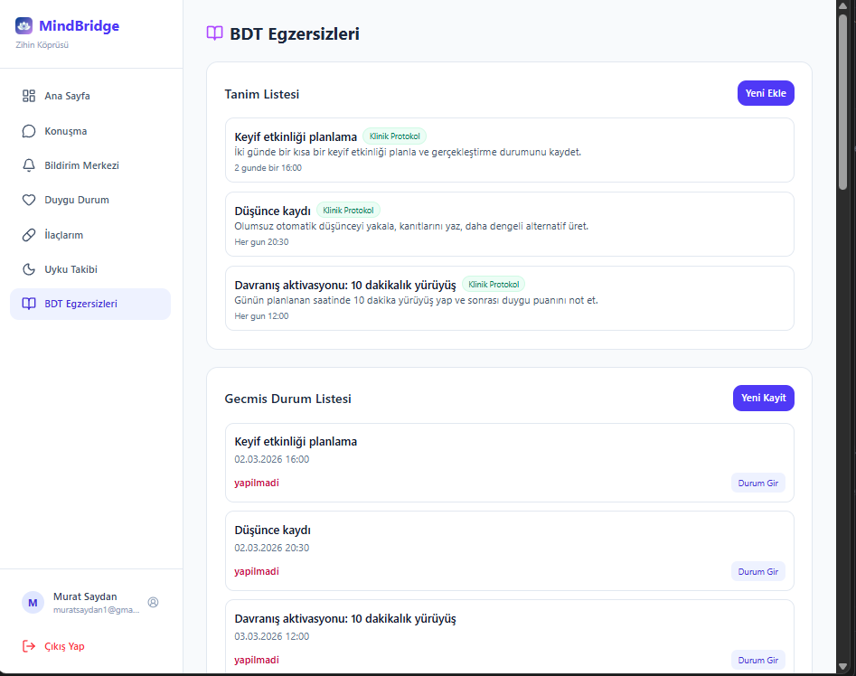This screenshot has height=676, width=856.
Task: Click Durum Gir on the Davranış aktivasyonu record
Action: point(758,660)
